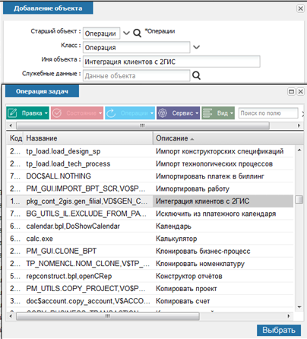
Task: Close the Операция задач window
Action: [x=300, y=91]
